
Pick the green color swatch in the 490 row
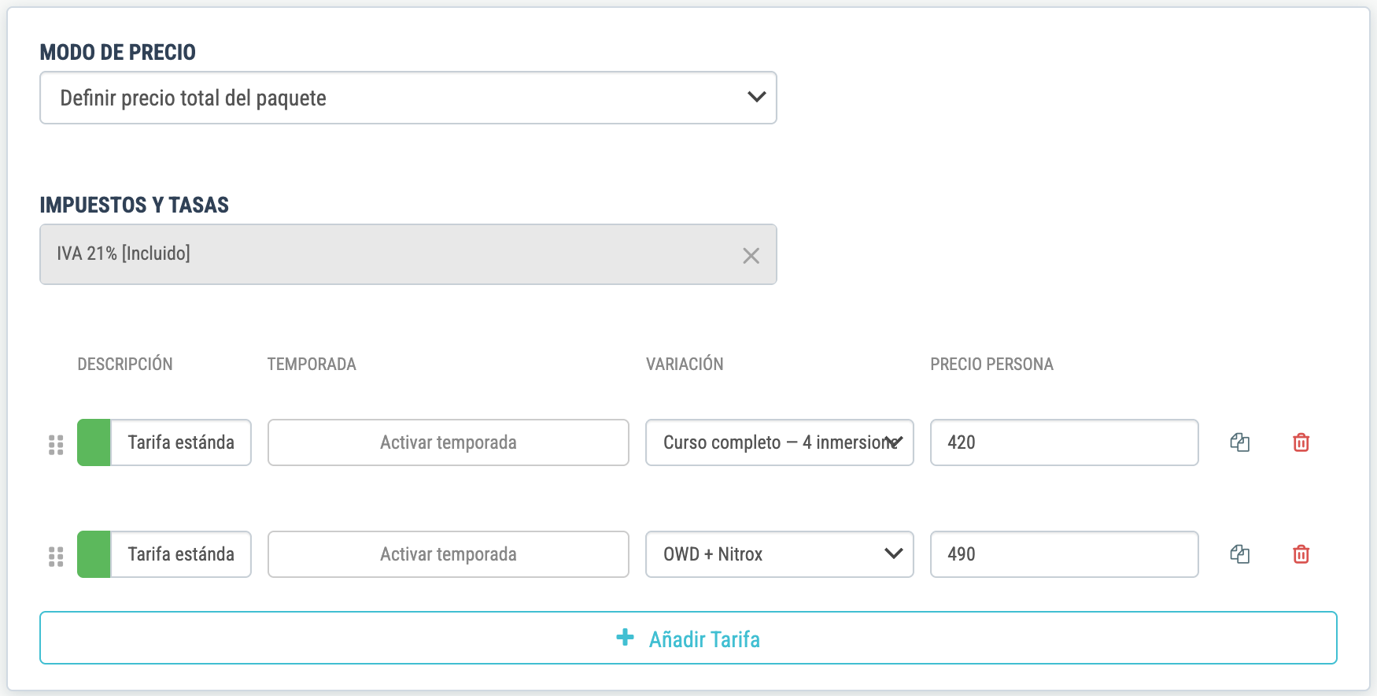[x=94, y=554]
